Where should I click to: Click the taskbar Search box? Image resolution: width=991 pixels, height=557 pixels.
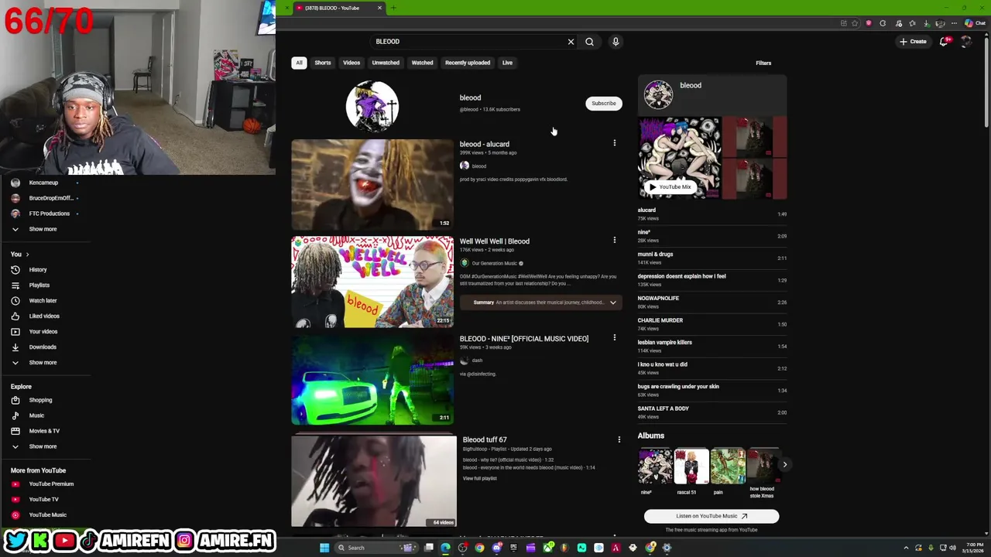pyautogui.click(x=375, y=548)
